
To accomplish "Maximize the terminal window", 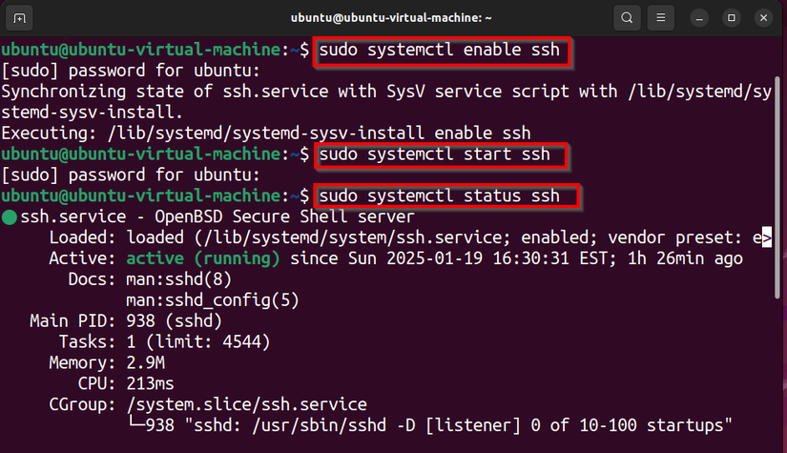I will [x=732, y=17].
